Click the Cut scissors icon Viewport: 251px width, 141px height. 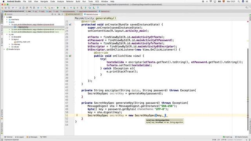click(20, 8)
